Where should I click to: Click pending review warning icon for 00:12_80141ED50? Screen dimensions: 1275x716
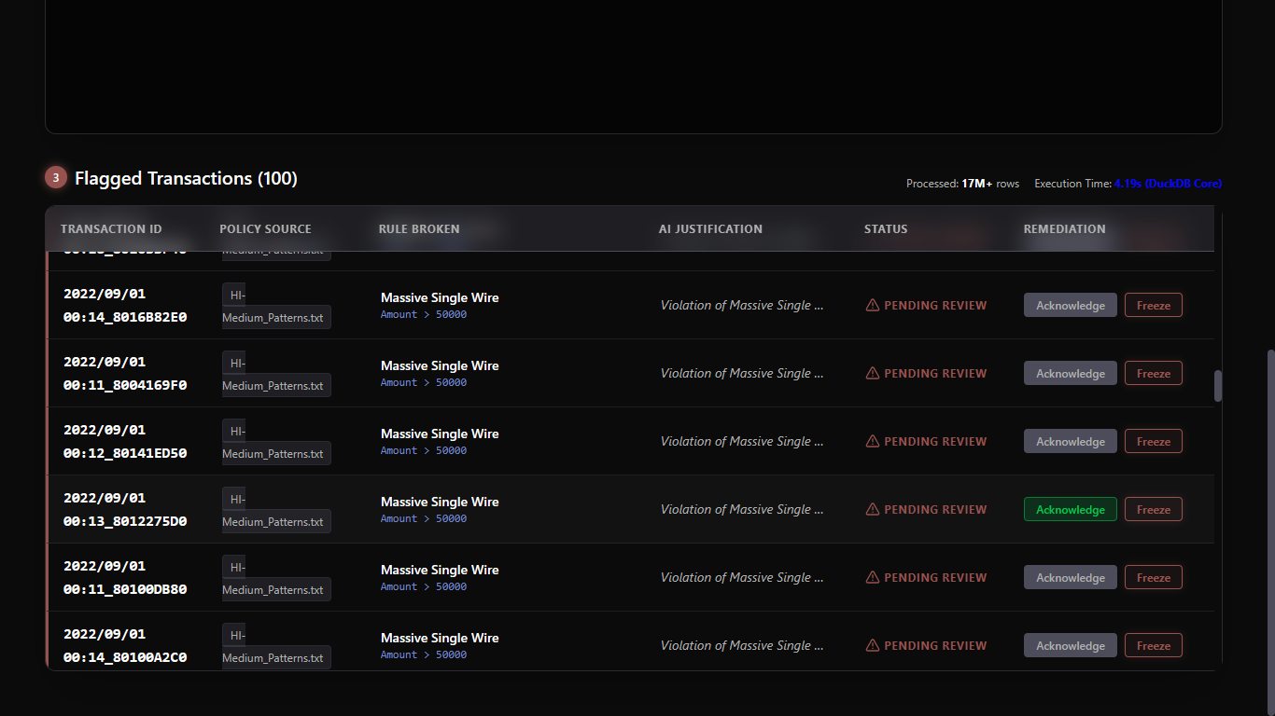[x=873, y=441]
